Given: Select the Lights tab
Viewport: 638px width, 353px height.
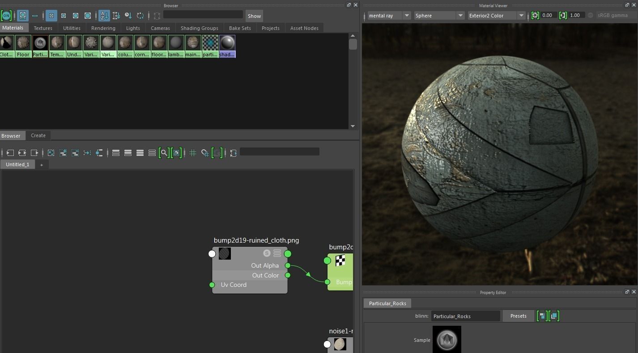Looking at the screenshot, I should click(x=133, y=28).
